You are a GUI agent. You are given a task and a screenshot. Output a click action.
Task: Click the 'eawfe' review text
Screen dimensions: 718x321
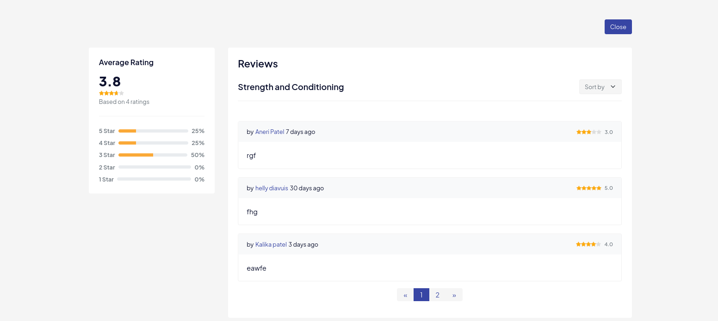click(256, 268)
